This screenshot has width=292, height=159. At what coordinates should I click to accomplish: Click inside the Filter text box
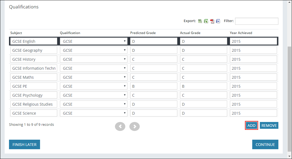[x=256, y=21]
